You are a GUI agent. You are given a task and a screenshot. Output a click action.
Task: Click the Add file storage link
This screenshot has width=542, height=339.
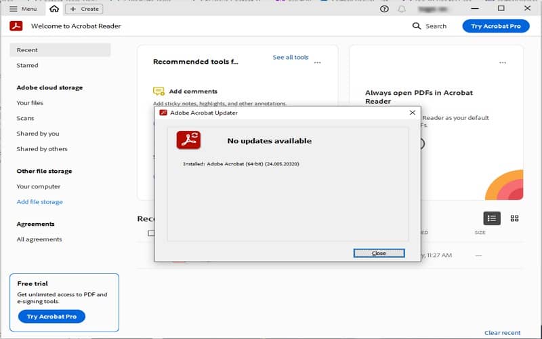click(40, 201)
